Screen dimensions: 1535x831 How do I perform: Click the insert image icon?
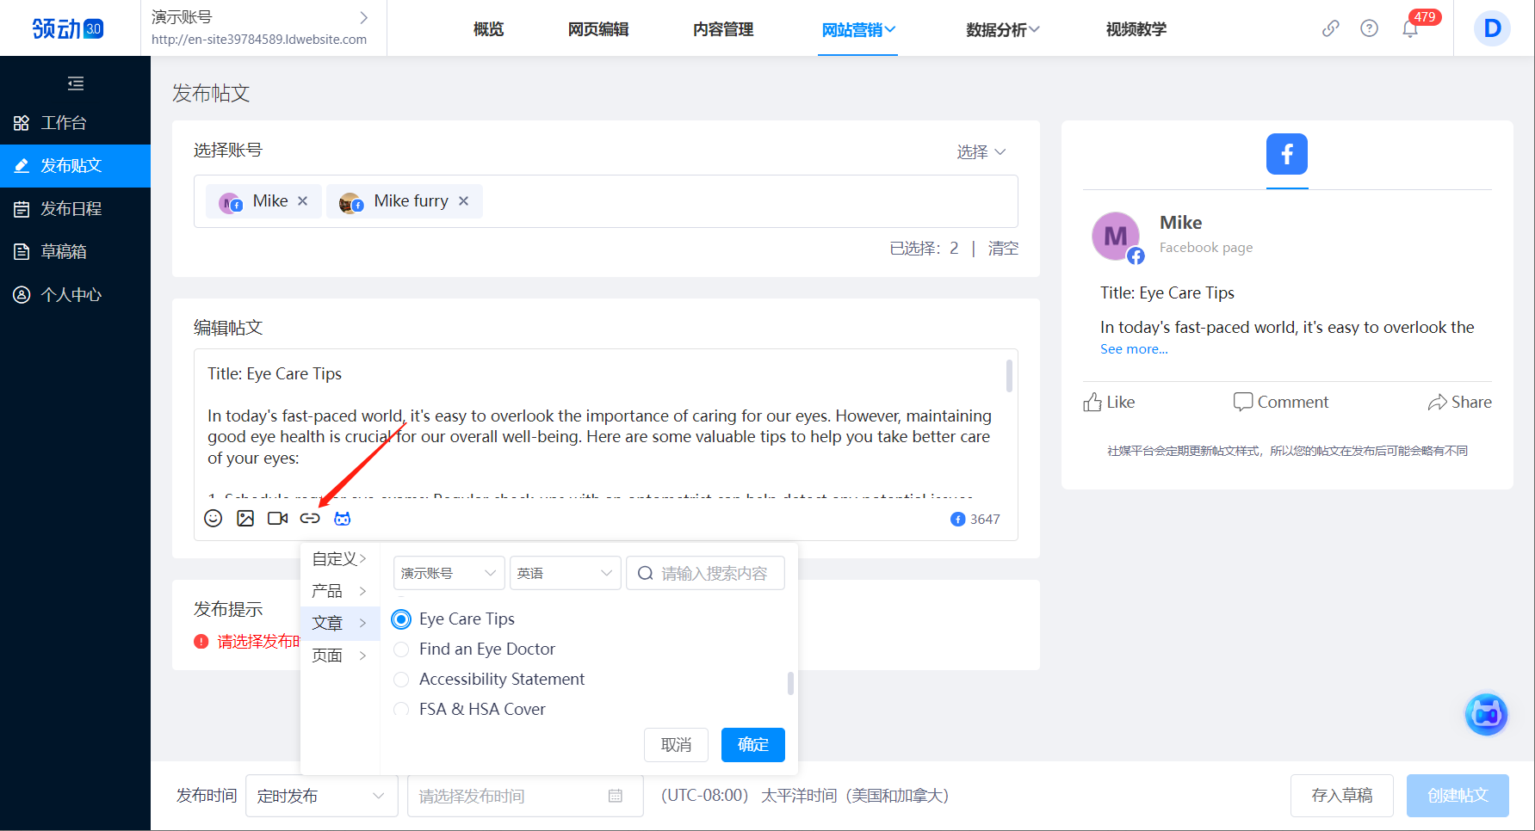click(245, 518)
